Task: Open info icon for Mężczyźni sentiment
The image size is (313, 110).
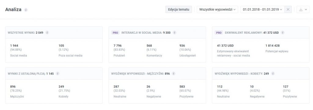Action: (x=174, y=74)
